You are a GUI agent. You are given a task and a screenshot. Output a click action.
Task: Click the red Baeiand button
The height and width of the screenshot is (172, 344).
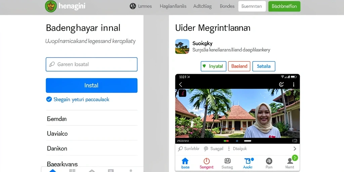pyautogui.click(x=239, y=66)
